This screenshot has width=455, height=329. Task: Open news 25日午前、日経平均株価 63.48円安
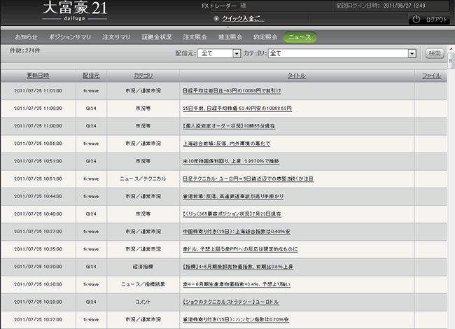click(237, 108)
